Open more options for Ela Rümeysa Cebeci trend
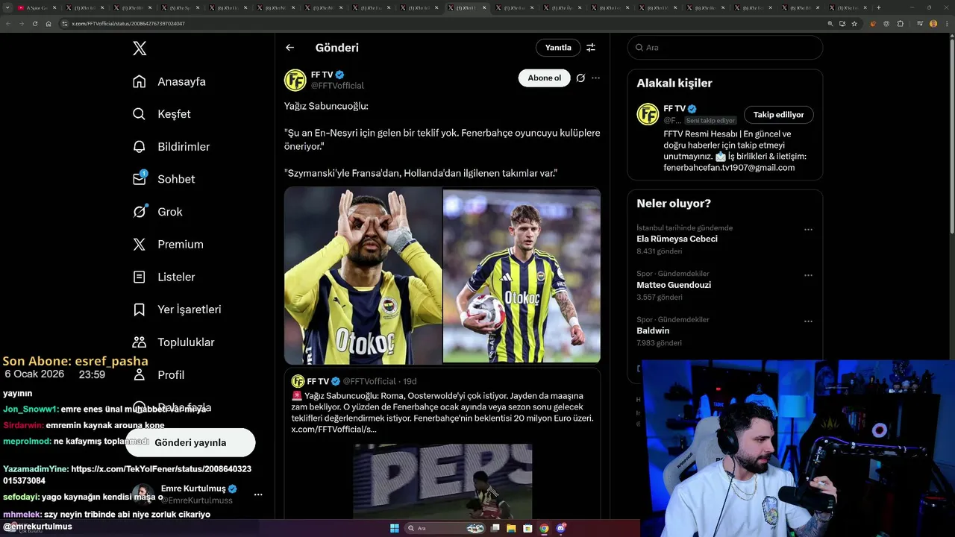This screenshot has width=955, height=537. point(808,230)
